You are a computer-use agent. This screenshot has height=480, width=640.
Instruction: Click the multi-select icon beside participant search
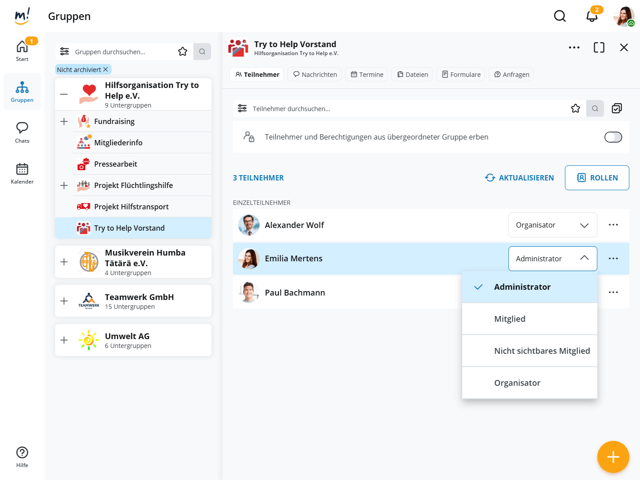[x=616, y=108]
